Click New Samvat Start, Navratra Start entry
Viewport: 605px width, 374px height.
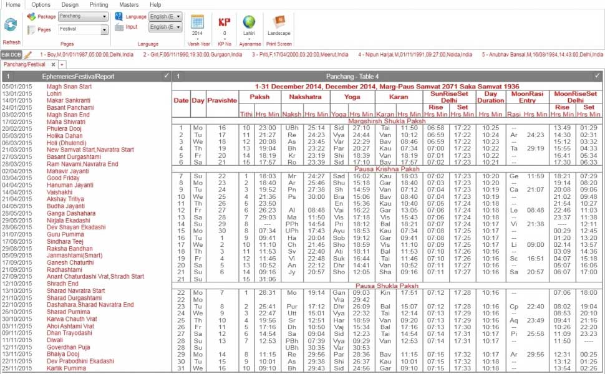coord(90,150)
